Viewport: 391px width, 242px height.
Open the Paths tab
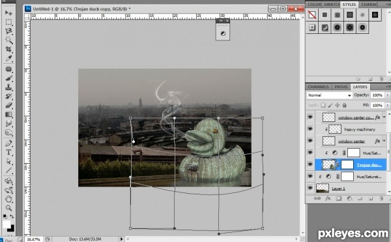pos(341,87)
